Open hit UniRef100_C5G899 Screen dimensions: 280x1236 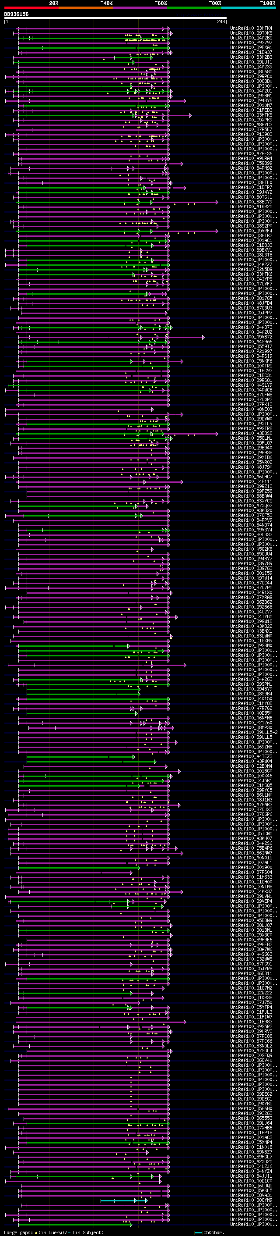pyautogui.click(x=251, y=163)
